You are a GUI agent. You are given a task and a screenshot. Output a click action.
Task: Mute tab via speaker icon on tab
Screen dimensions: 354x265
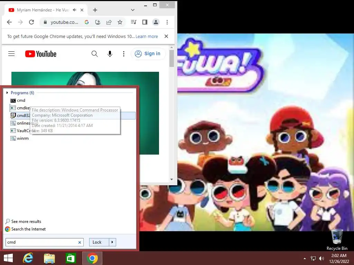(75, 10)
